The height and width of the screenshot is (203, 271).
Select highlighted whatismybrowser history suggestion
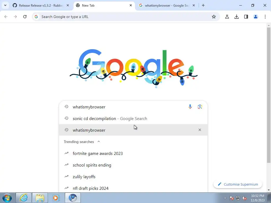coord(133,130)
